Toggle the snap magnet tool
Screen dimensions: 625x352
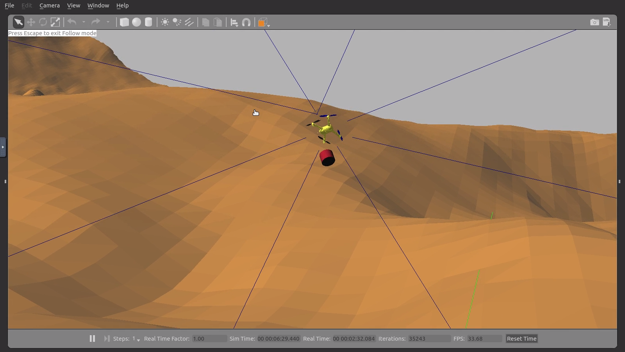click(x=246, y=22)
